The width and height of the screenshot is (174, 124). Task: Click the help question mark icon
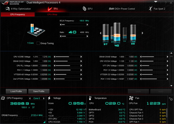(166, 3)
